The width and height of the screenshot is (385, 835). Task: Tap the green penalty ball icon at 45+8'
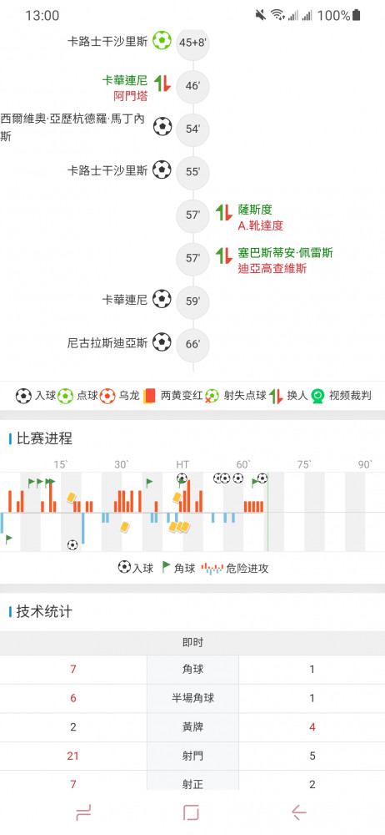click(162, 40)
